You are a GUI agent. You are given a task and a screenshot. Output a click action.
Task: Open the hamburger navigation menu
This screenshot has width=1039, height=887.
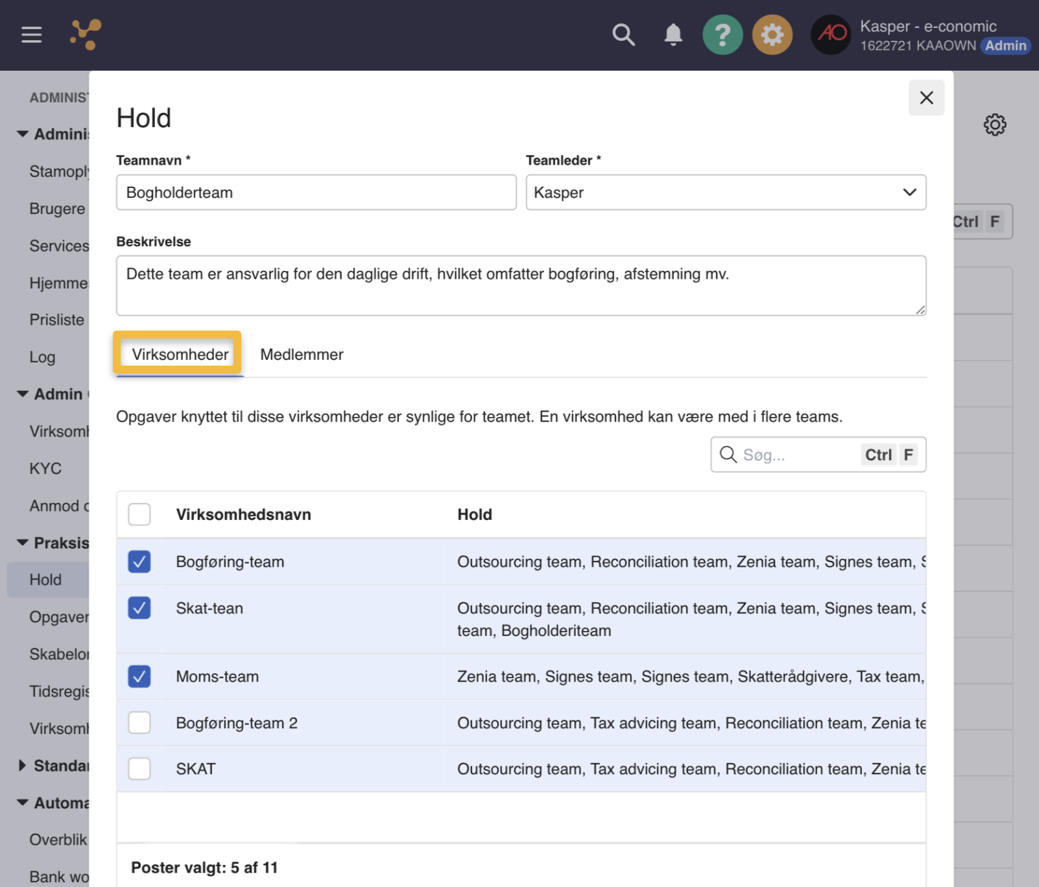(x=31, y=34)
